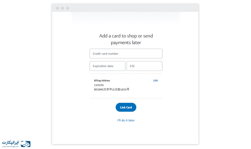Click the gray window title bar
251x149 pixels.
(125, 8)
